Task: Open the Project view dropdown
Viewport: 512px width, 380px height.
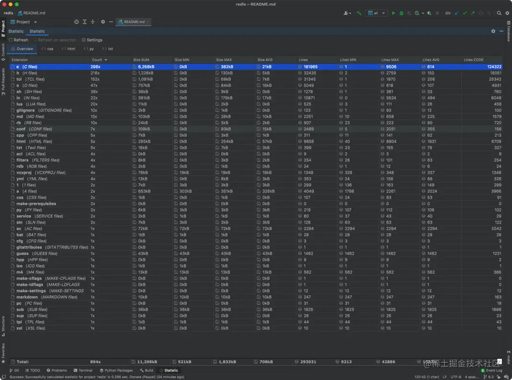Action: [24, 22]
